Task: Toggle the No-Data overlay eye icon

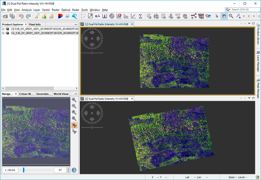Action: [149, 16]
